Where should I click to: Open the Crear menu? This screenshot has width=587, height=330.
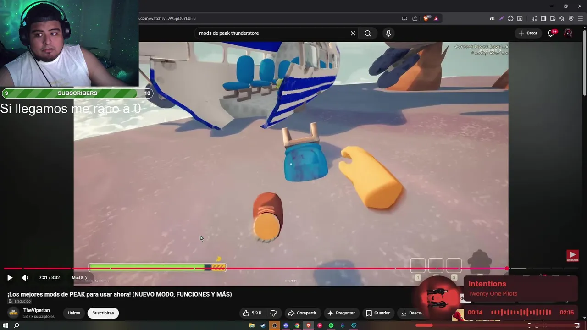[x=528, y=33]
